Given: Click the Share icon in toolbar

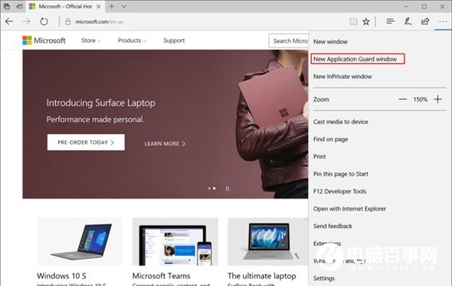Looking at the screenshot, I should click(x=425, y=21).
